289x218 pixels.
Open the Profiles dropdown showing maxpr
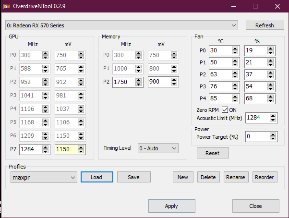(x=44, y=177)
